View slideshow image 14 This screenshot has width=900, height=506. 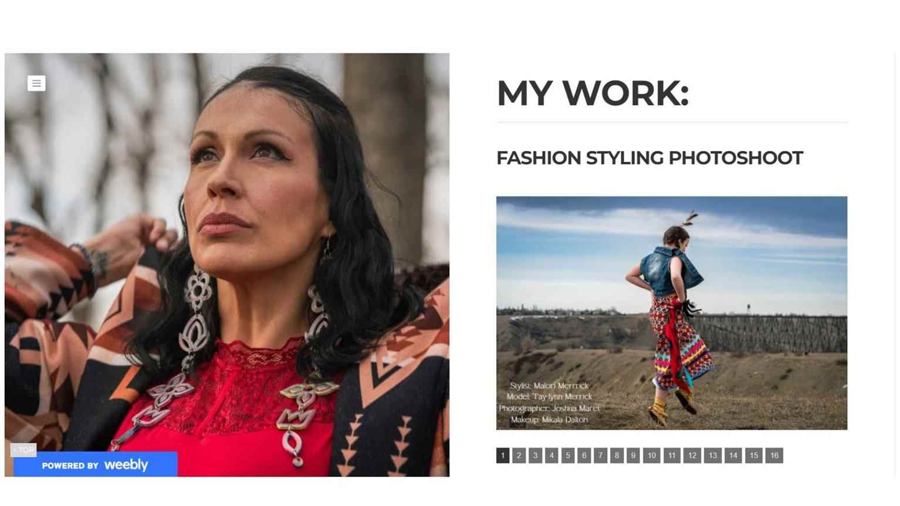733,456
